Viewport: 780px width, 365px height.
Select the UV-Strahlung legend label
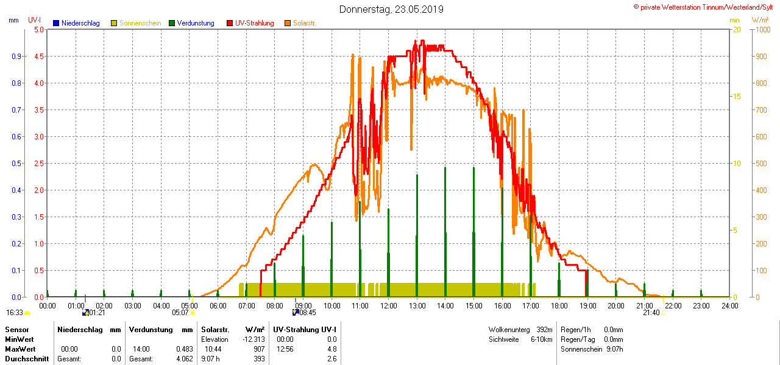pyautogui.click(x=255, y=23)
